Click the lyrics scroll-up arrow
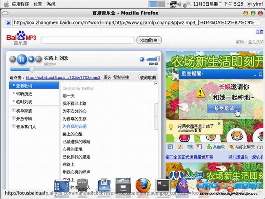The width and height of the screenshot is (265, 199). [x=156, y=83]
